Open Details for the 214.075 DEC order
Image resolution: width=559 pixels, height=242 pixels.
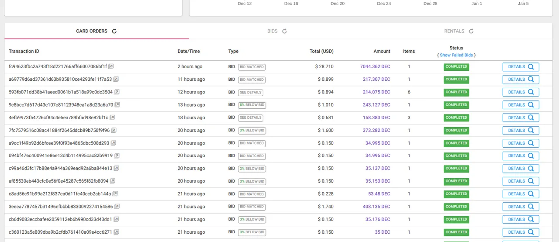tap(521, 92)
